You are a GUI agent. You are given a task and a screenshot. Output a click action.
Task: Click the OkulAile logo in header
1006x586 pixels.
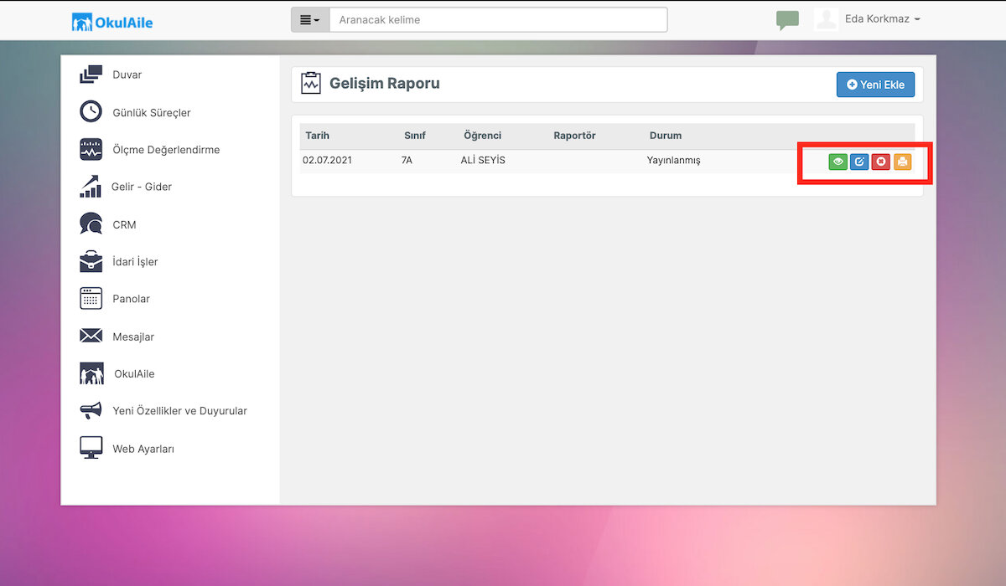pos(112,22)
